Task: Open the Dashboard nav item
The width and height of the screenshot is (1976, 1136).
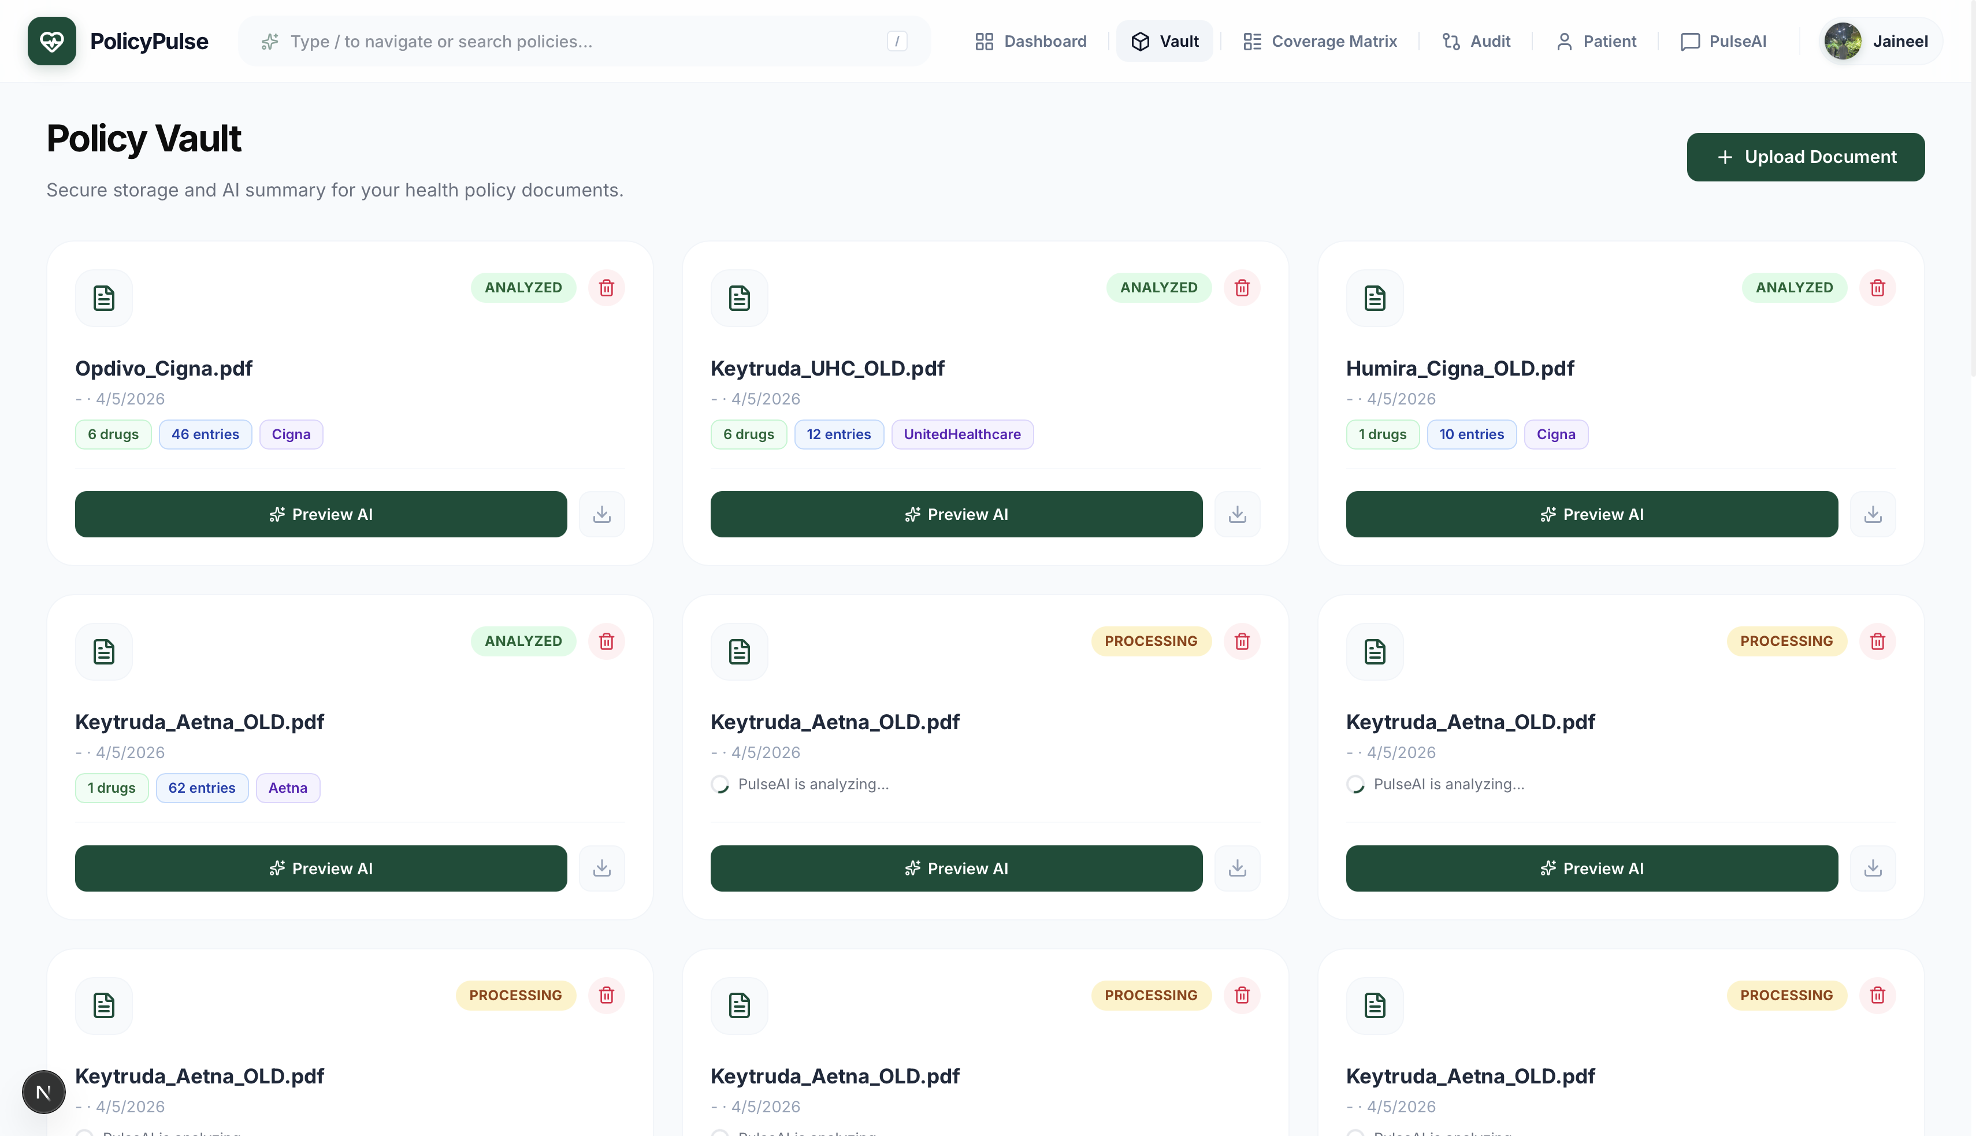Action: [1031, 42]
